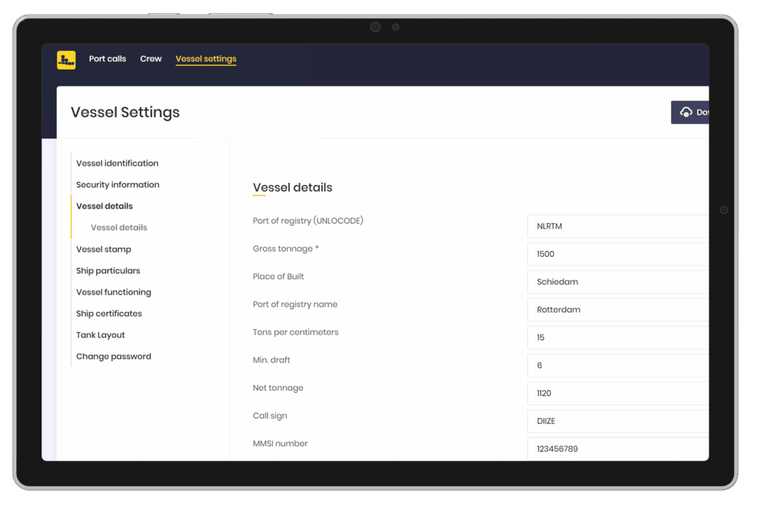Open the Vessel stamp section

pyautogui.click(x=103, y=249)
